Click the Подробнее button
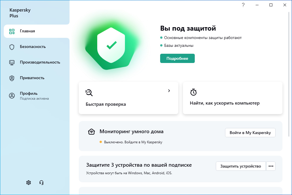 pos(177,58)
